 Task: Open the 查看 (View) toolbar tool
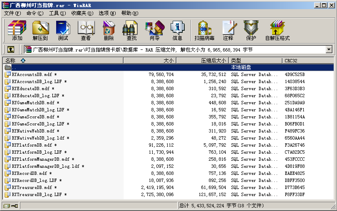[x=86, y=31]
